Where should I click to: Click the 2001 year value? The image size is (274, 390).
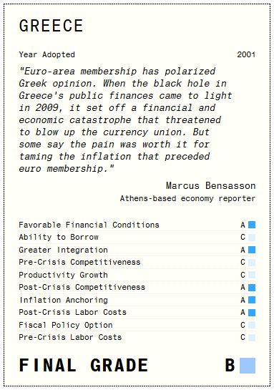[x=246, y=54]
